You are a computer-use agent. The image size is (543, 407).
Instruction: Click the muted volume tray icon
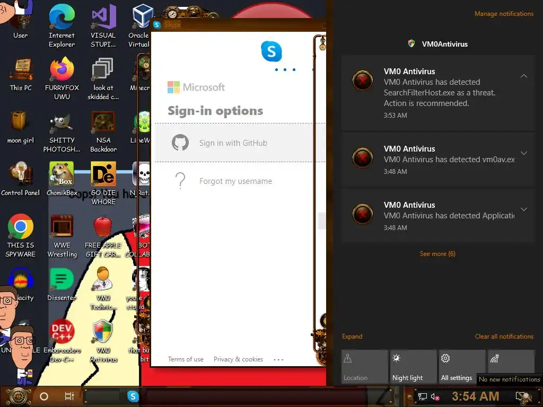(x=435, y=396)
